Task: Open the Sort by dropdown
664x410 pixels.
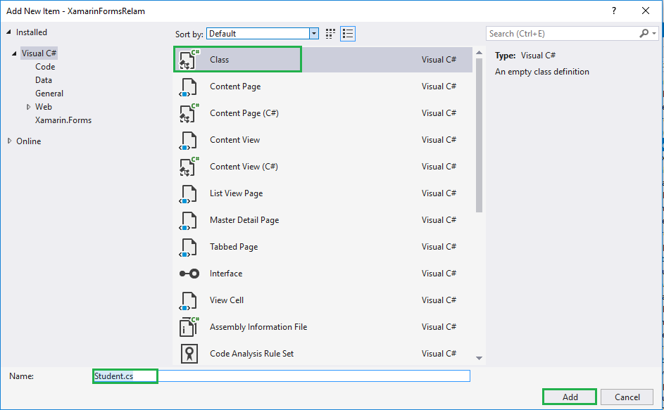Action: (x=313, y=34)
